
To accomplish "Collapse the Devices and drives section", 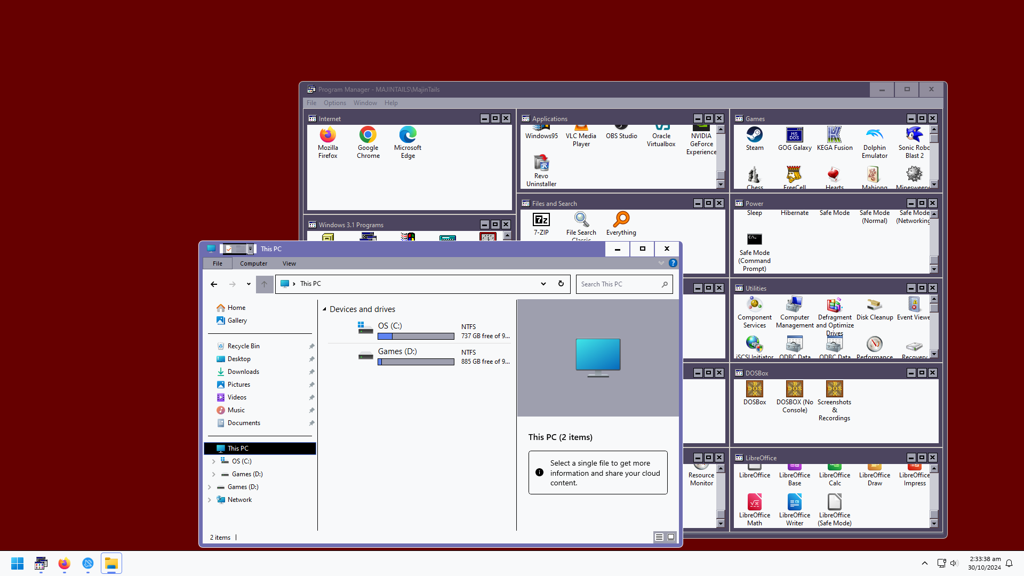I will [x=324, y=309].
